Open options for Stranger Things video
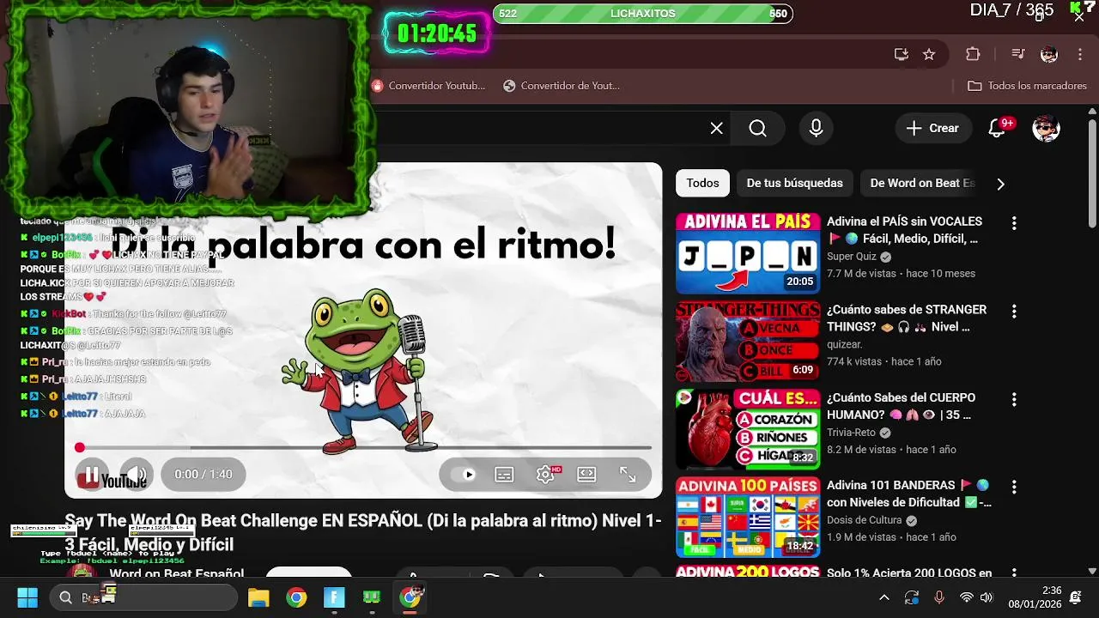The width and height of the screenshot is (1099, 618). point(1014,312)
